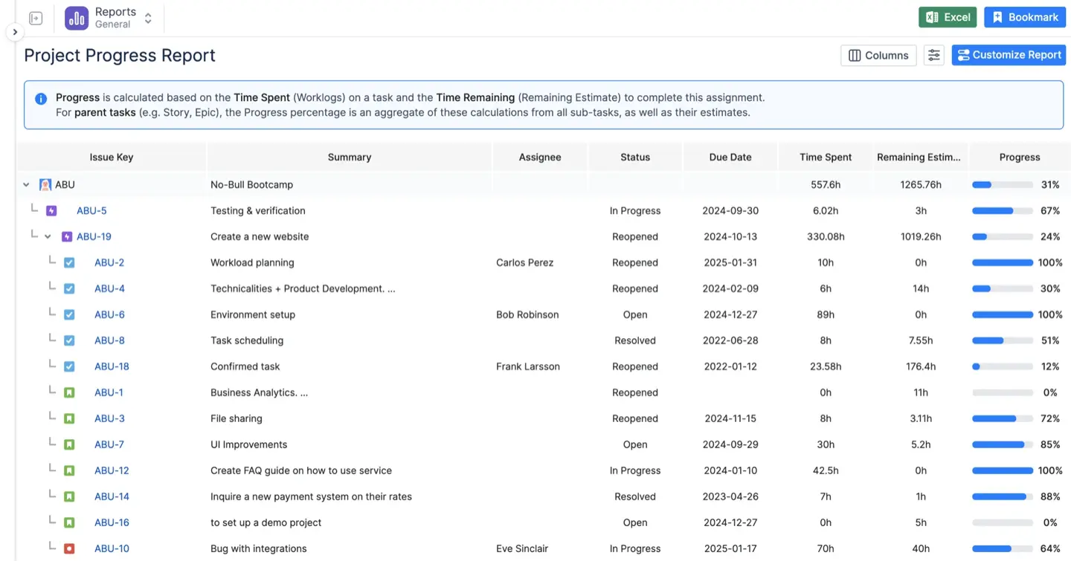Click the progress bar for ABU-5

pyautogui.click(x=1002, y=210)
